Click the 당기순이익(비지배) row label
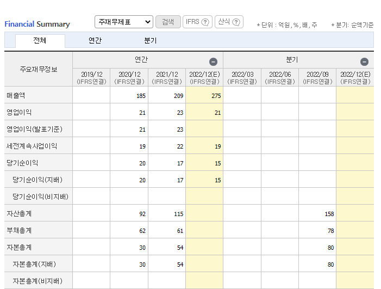 41,196
